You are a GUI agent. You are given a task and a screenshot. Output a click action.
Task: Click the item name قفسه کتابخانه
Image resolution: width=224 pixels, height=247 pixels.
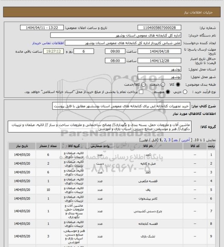(148, 224)
